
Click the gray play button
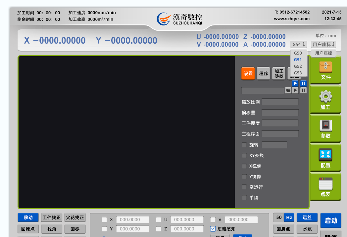(295, 90)
